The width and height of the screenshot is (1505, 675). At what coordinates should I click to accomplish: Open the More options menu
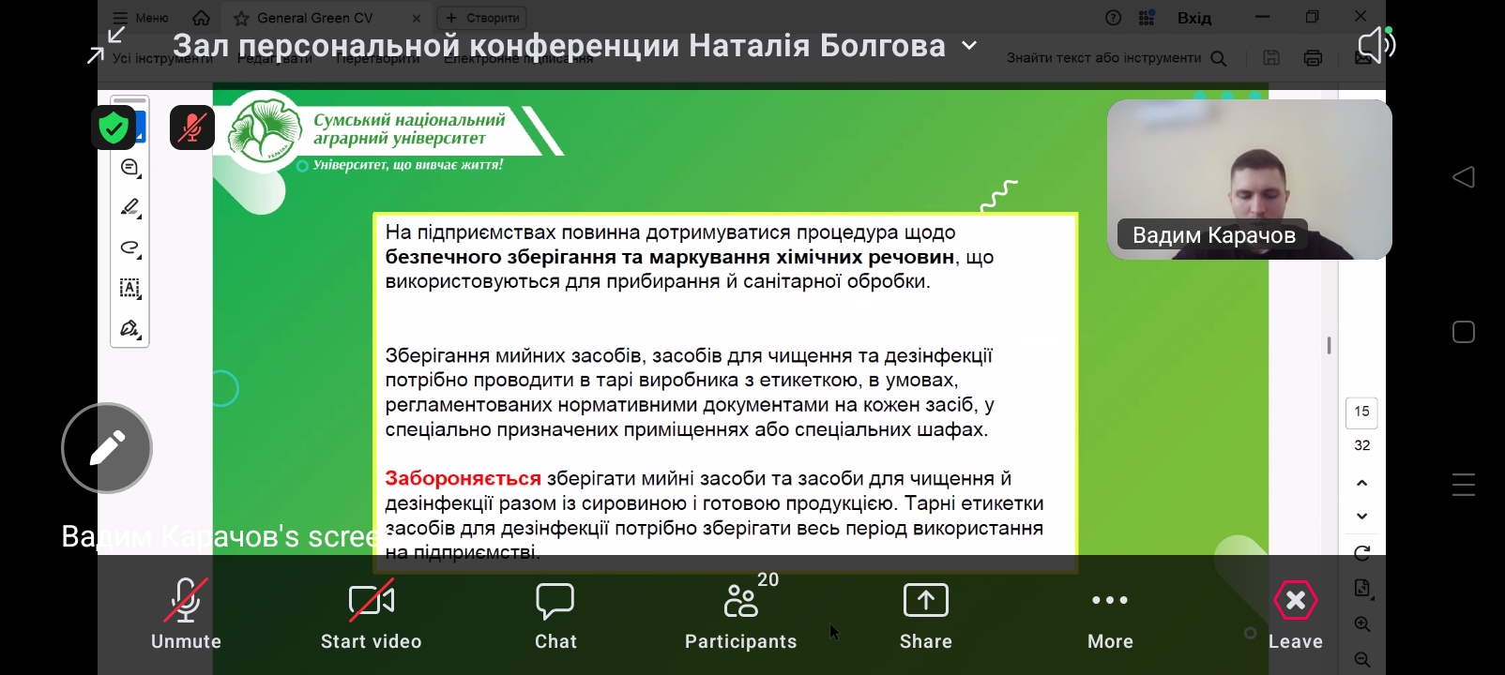(1110, 614)
